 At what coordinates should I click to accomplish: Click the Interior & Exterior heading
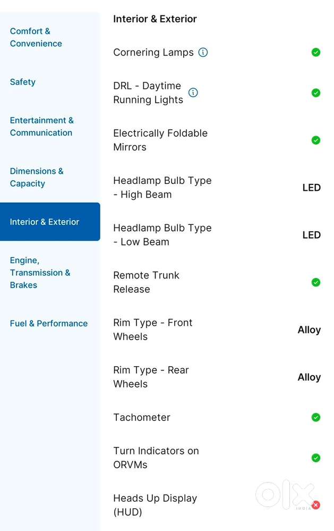(155, 19)
